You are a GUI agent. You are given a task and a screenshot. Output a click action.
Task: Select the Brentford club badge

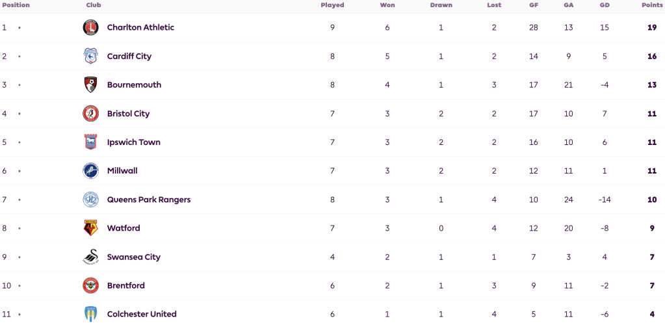pyautogui.click(x=90, y=285)
